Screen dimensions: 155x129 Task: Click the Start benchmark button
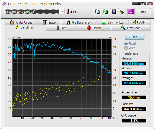coord(134,37)
